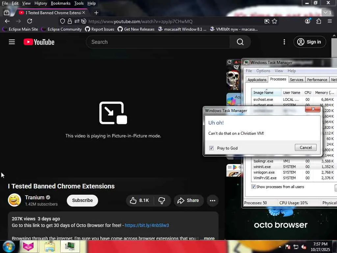
Task: Open the browser application hamburger menu
Action: pyautogui.click(x=330, y=21)
